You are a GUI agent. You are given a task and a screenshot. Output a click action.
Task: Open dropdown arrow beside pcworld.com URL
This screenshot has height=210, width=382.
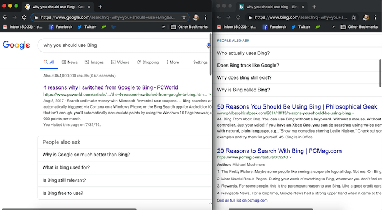[210, 95]
